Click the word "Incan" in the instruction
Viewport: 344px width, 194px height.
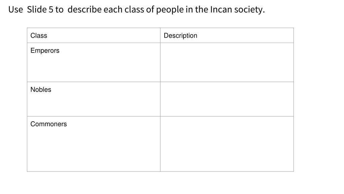point(221,9)
